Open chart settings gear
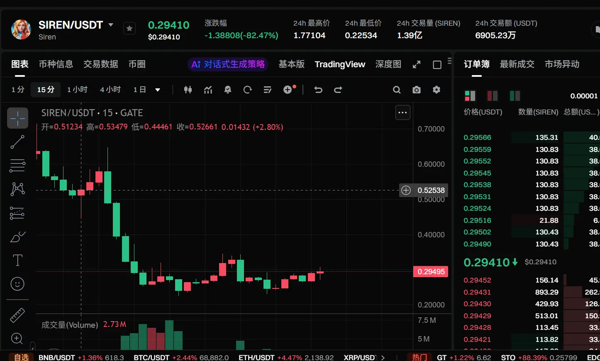The width and height of the screenshot is (600, 361). click(437, 90)
